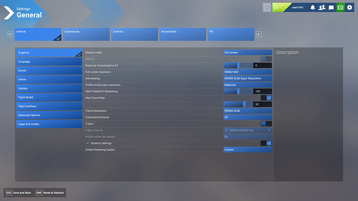Click the max frame rate value field 90
The width and height of the screenshot is (358, 201).
[263, 104]
